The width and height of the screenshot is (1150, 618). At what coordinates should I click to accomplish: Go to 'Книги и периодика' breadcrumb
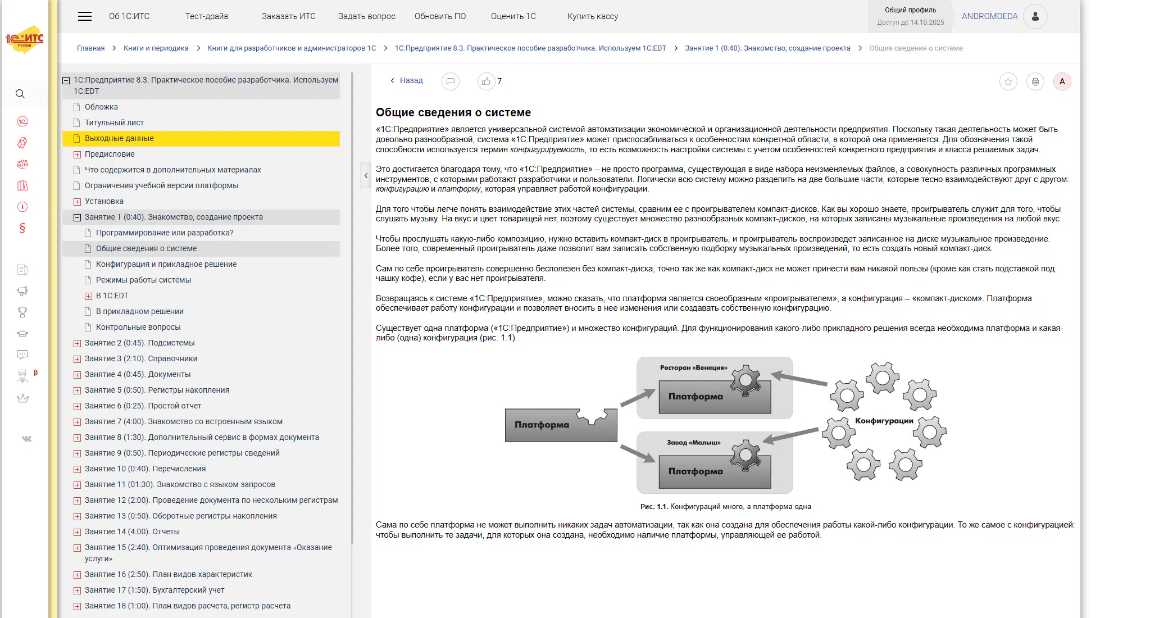[x=156, y=48]
